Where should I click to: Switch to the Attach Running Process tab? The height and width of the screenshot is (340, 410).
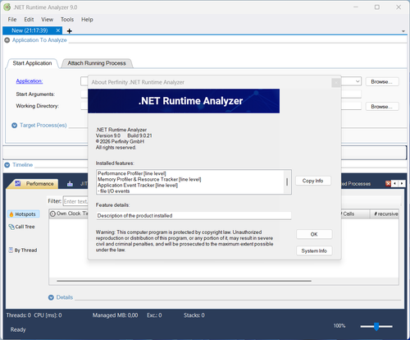[97, 63]
